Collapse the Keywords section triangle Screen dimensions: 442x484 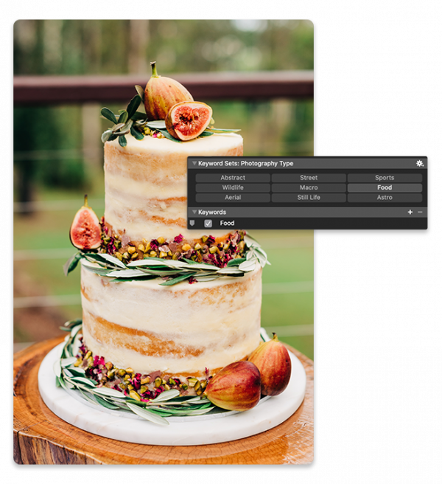point(194,212)
